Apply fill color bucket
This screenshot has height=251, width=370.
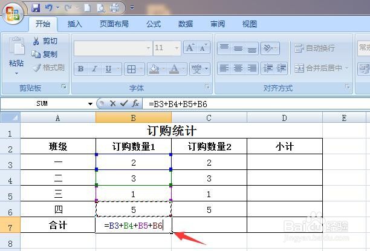click(x=154, y=69)
